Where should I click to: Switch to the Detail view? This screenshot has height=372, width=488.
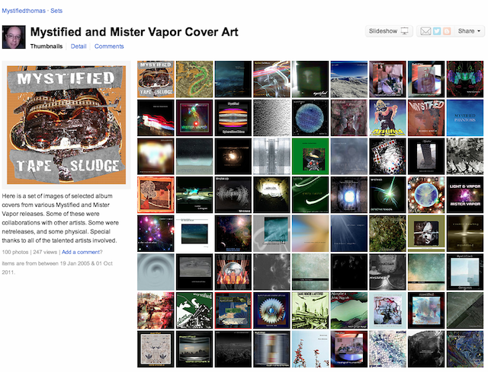coord(79,46)
